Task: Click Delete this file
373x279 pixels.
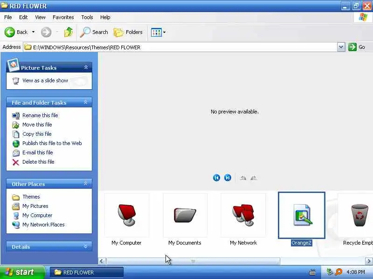Action: pos(38,162)
